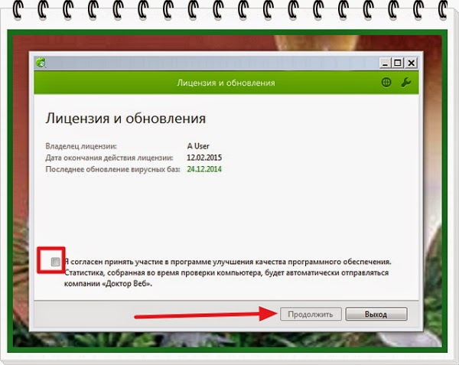Click the virus database update date 24.12.2014

(x=204, y=169)
